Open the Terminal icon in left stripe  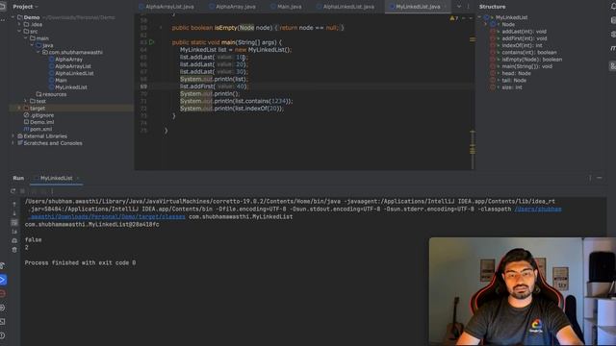[2, 322]
